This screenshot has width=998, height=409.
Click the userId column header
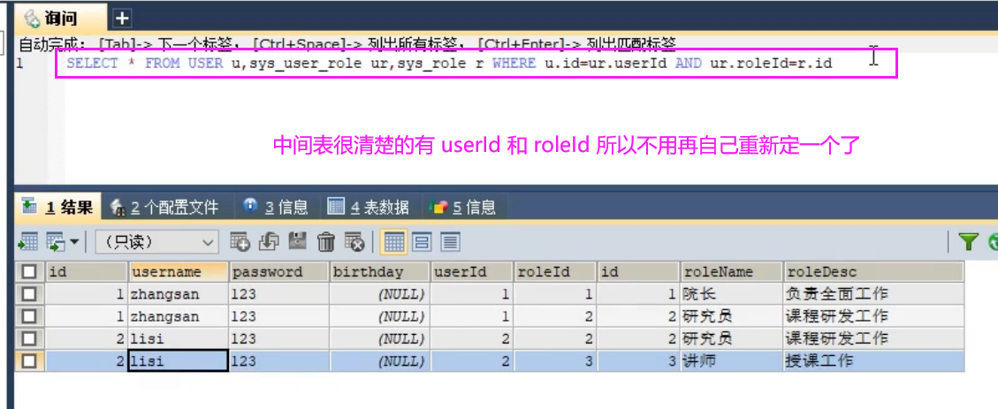point(472,272)
